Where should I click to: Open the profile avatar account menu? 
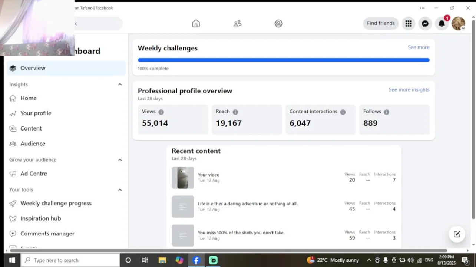point(458,23)
